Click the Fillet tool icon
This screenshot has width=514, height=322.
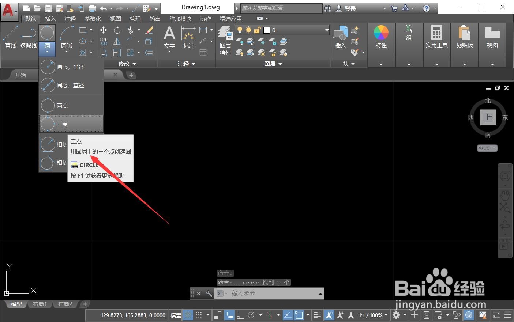point(130,41)
